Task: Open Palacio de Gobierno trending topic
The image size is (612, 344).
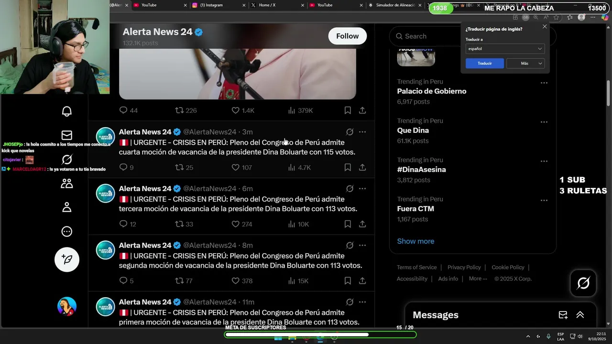Action: pos(431,91)
